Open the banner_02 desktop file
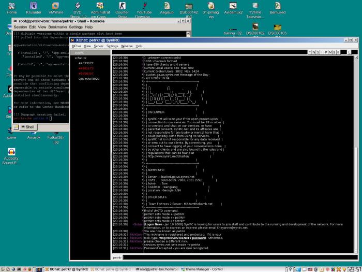Screen dimensions: 362x272 [x=233, y=32]
